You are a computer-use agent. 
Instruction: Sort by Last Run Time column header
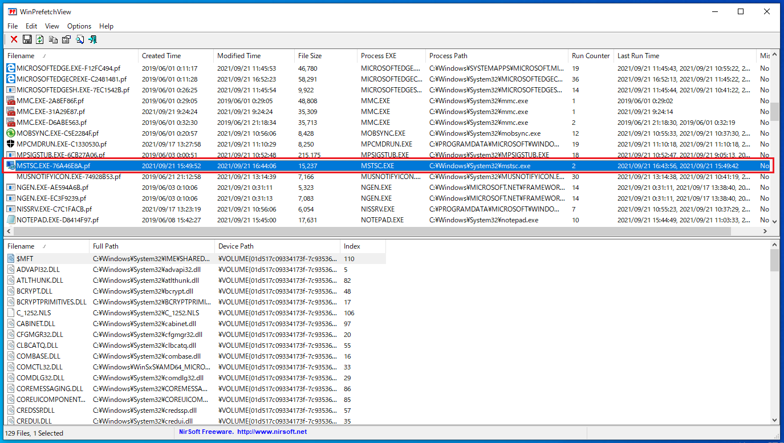pos(685,56)
